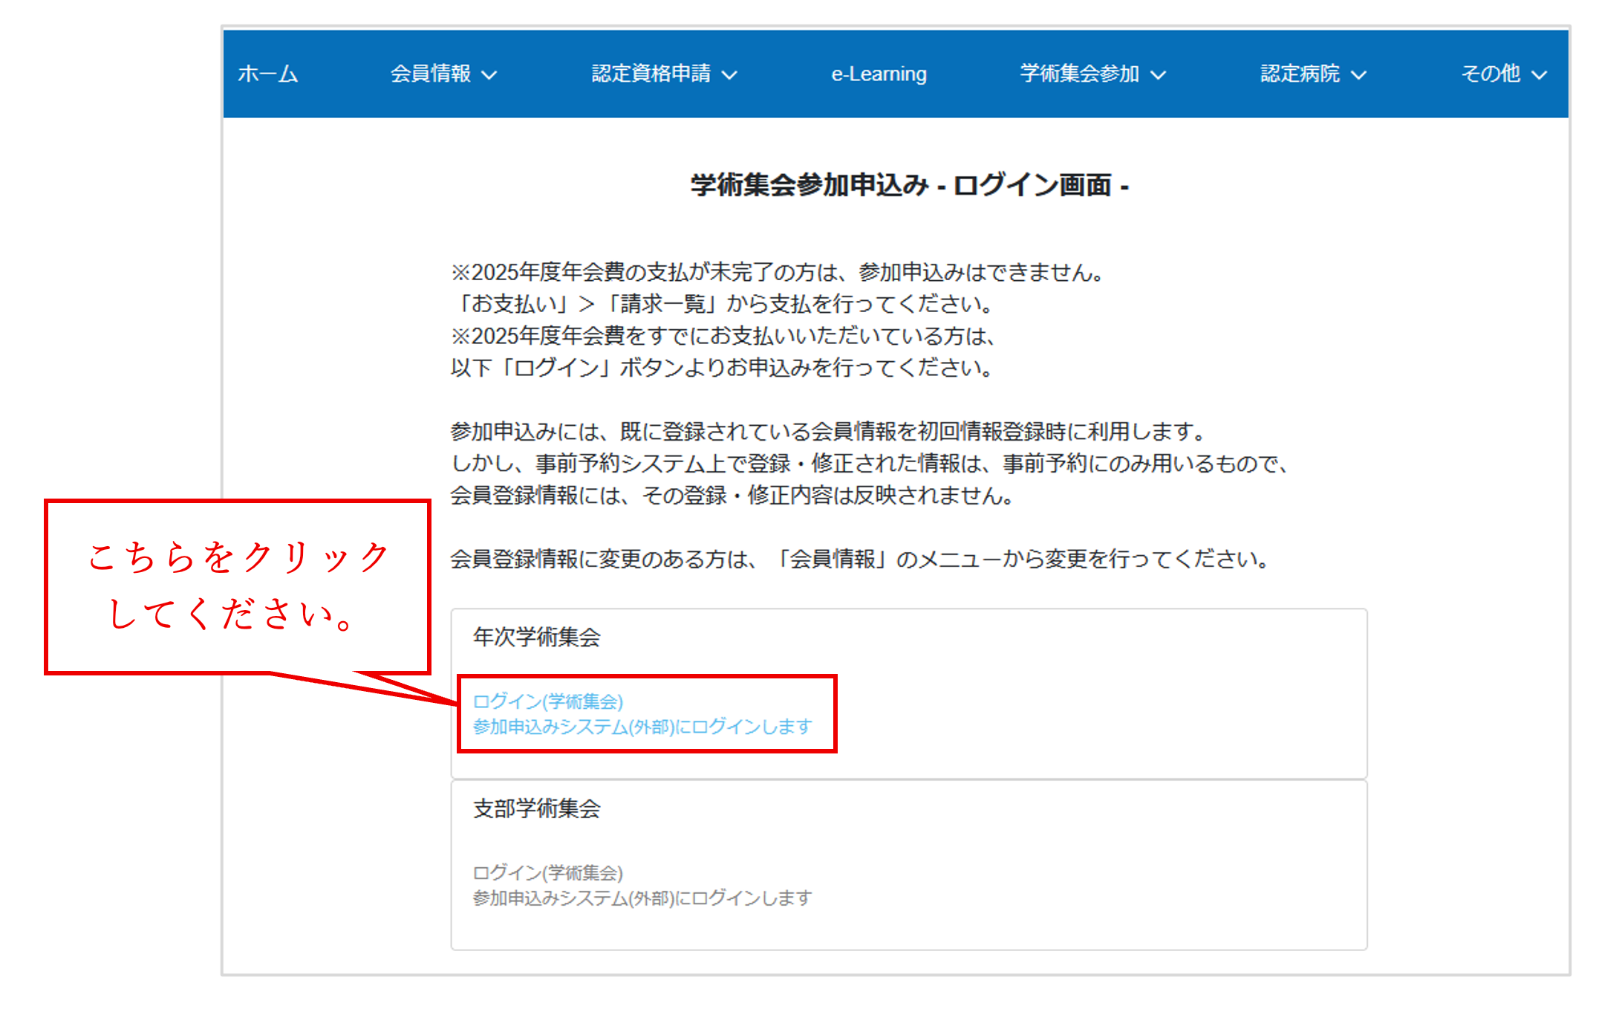Expand the chevron beside 認定資格申請
The height and width of the screenshot is (1015, 1619).
click(730, 75)
